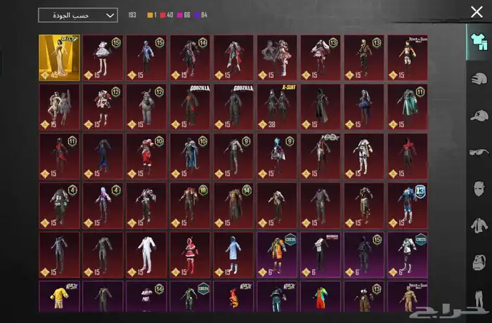Pick the all-white suit outfit
The image size is (492, 323).
(147, 254)
